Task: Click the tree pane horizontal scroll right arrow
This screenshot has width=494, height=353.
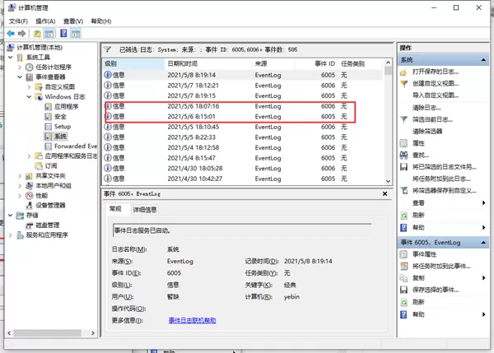Action: coord(92,333)
